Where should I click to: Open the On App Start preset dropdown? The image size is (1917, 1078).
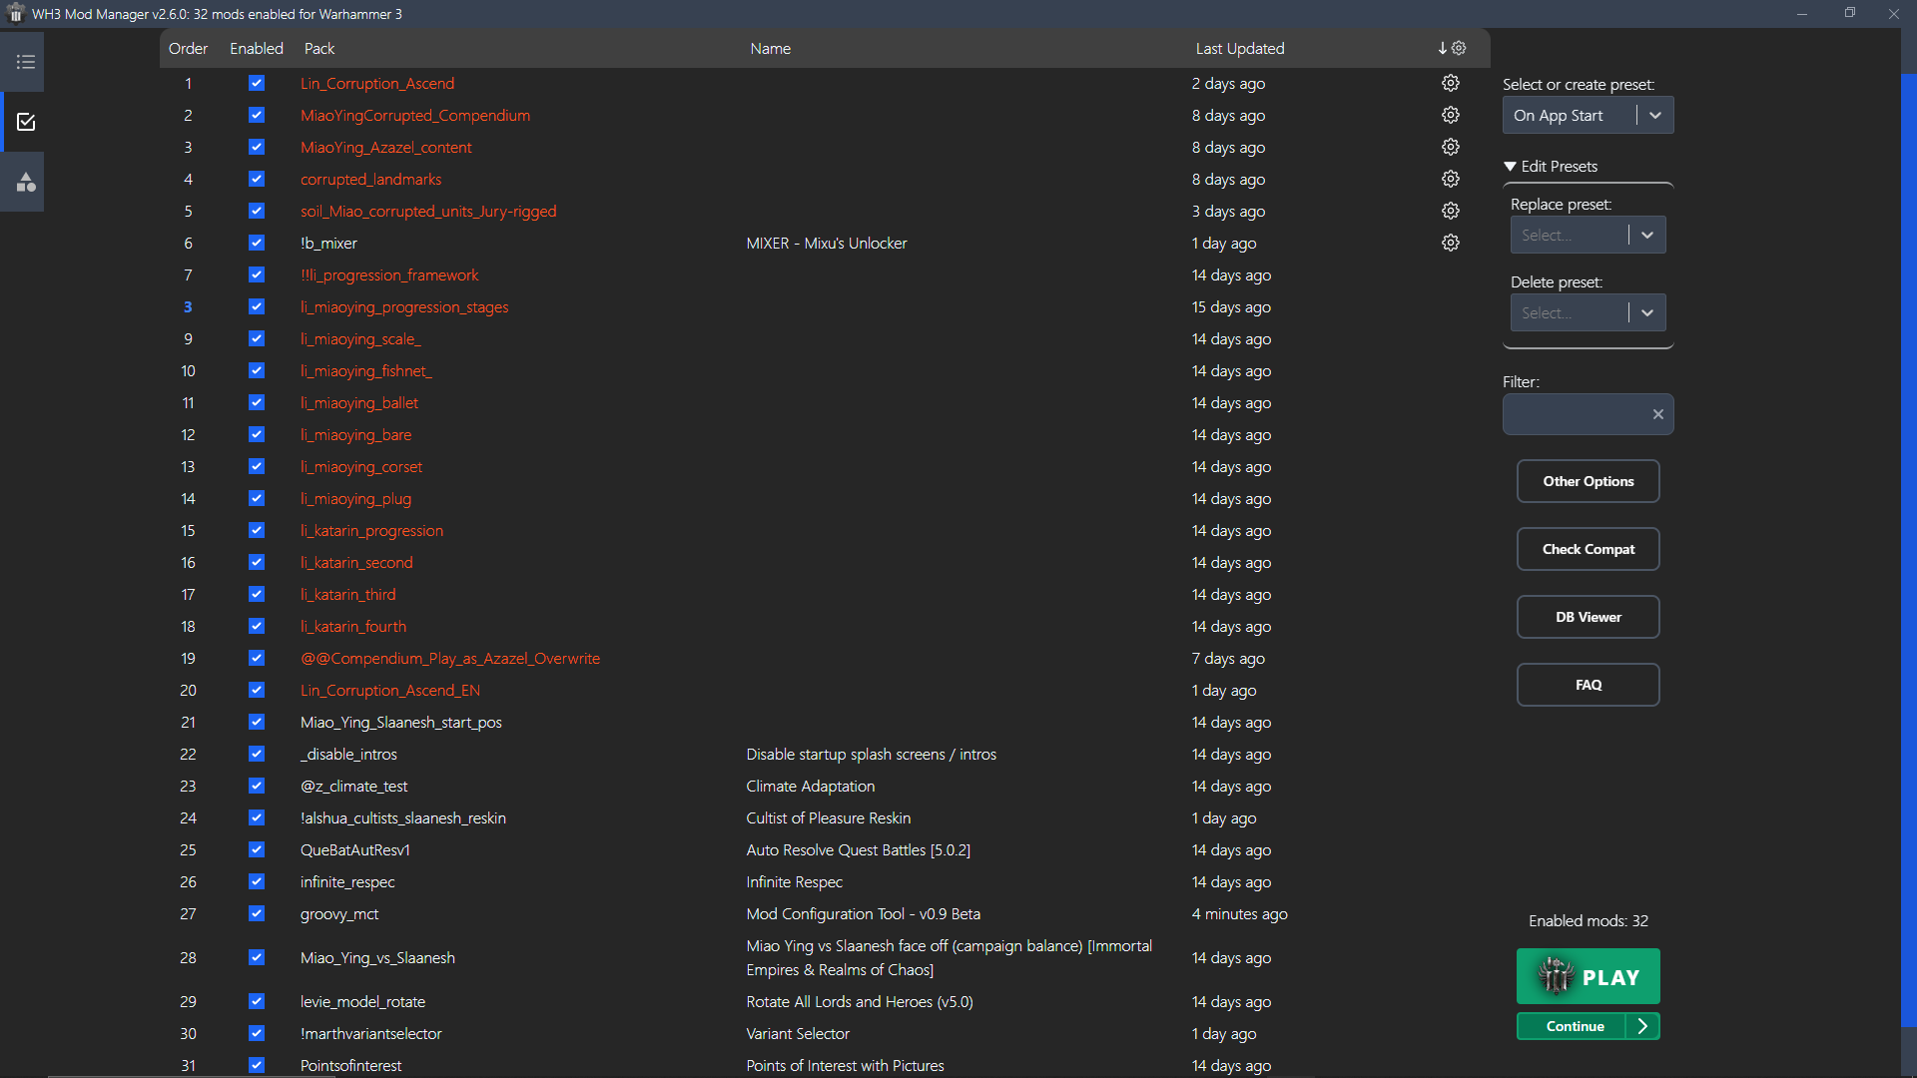[x=1588, y=115]
